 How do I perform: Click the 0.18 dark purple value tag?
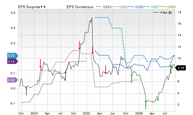tap(13, 61)
